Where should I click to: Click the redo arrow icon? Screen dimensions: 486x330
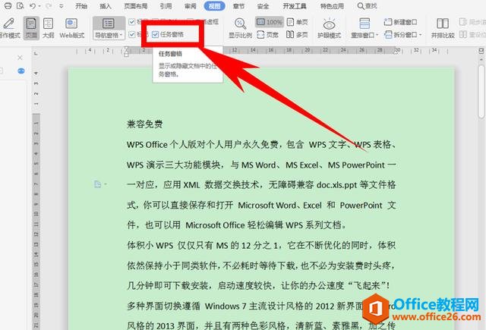(49, 5)
